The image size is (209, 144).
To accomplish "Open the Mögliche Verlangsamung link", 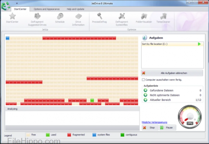I will [154, 122].
